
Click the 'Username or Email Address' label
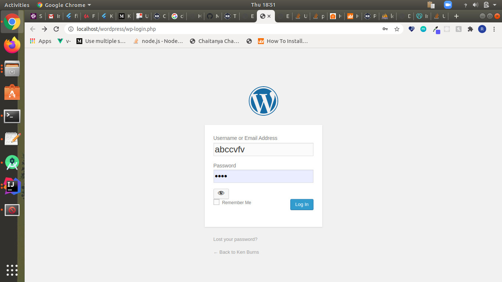[x=245, y=138]
